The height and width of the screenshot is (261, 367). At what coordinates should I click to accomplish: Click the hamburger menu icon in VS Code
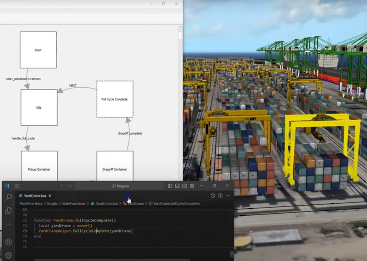click(x=17, y=186)
